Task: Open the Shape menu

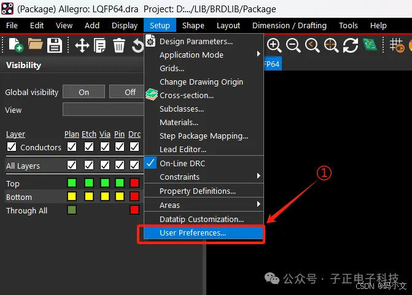Action: point(193,26)
